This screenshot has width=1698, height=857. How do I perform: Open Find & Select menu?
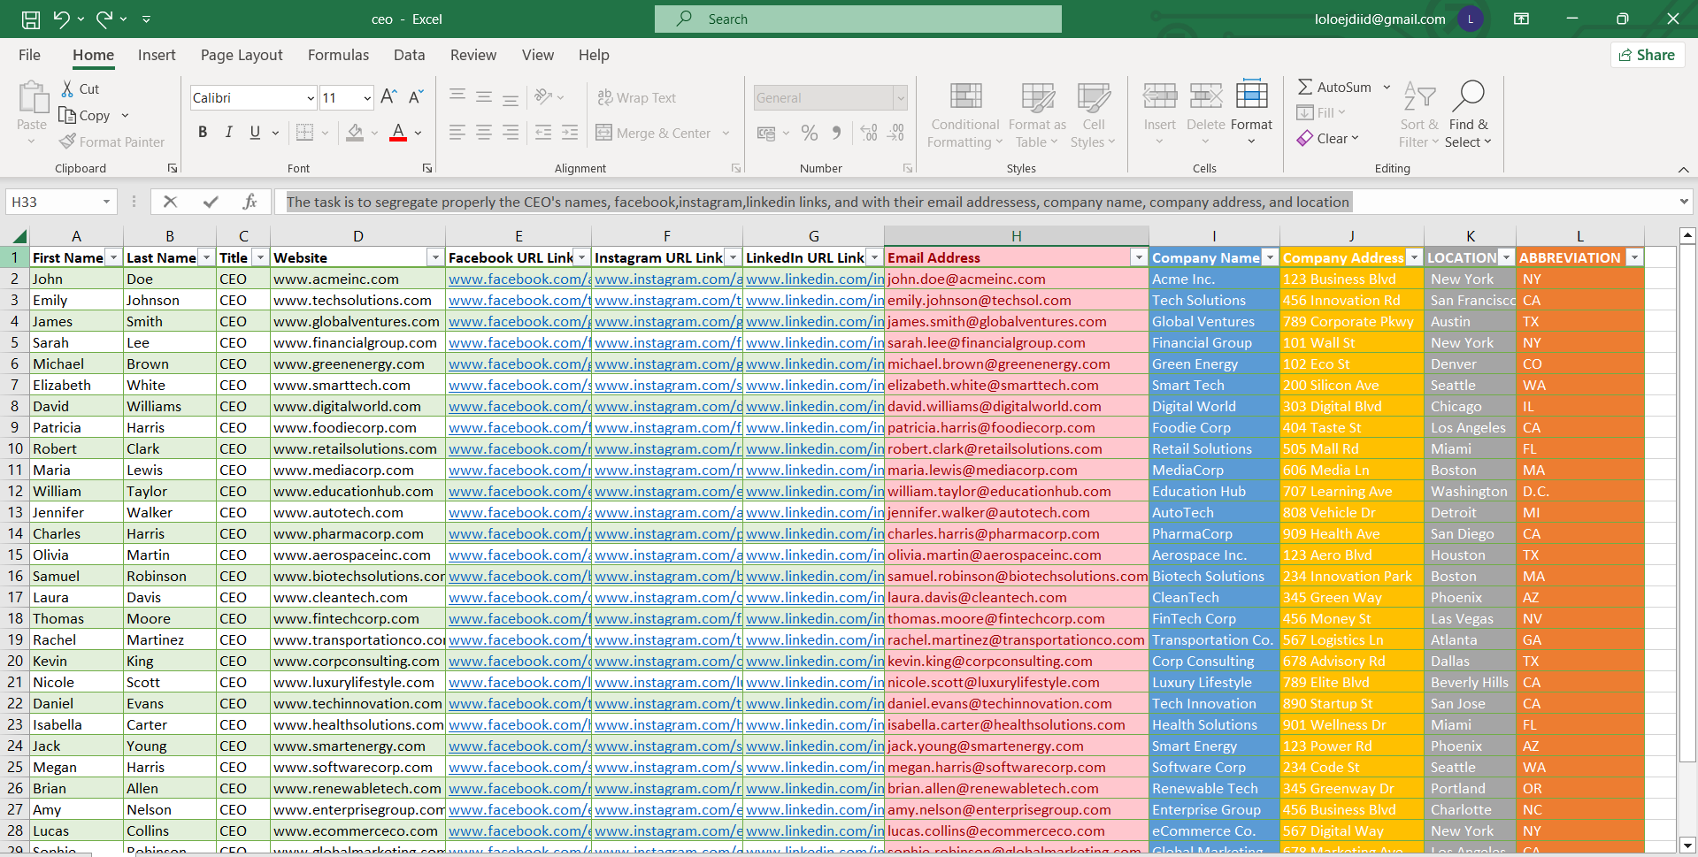pos(1468,116)
